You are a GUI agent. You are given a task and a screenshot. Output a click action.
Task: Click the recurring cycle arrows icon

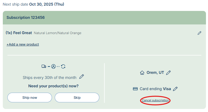tap(63, 66)
